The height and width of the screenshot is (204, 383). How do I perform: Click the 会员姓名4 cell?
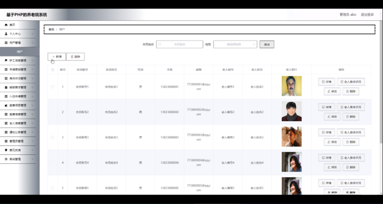click(111, 163)
